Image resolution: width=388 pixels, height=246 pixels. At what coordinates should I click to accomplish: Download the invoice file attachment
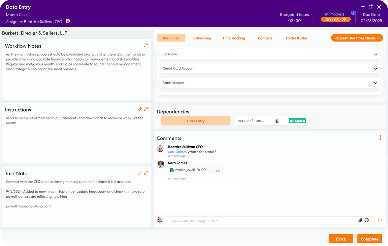(218, 170)
